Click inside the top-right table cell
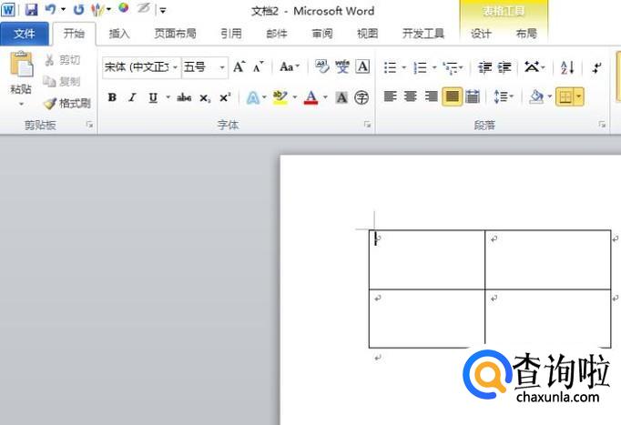Viewport: 621px width, 425px height. 548,259
